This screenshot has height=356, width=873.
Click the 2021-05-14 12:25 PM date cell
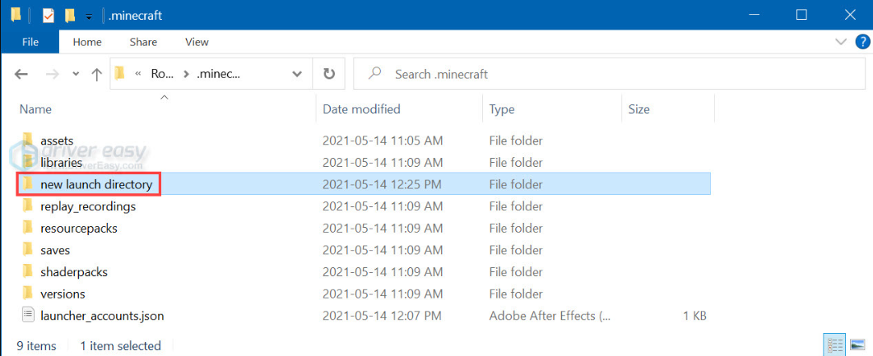point(382,184)
